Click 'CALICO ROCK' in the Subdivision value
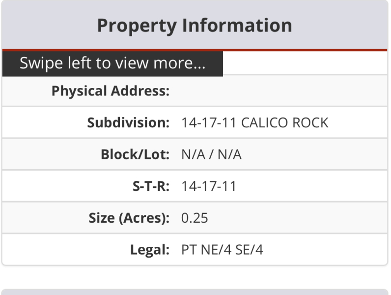The height and width of the screenshot is (295, 391). tap(284, 122)
